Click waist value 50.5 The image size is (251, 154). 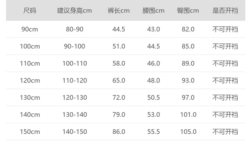tap(153, 97)
